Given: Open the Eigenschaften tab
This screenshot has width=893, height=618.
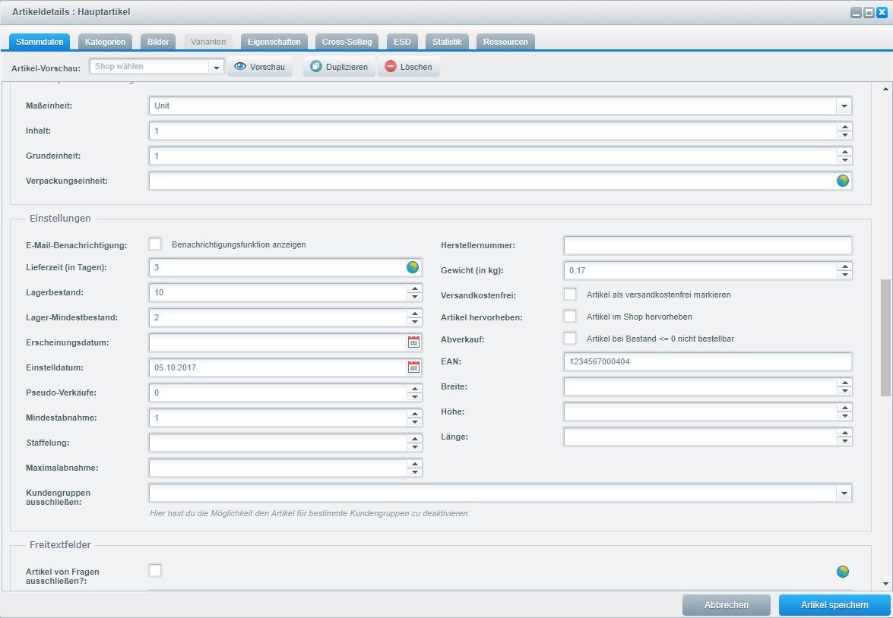Looking at the screenshot, I should pyautogui.click(x=274, y=42).
